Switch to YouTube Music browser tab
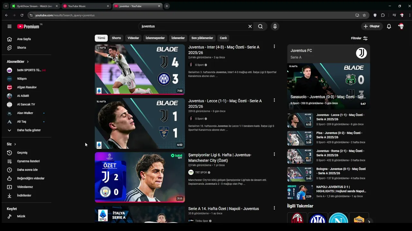Image resolution: width=412 pixels, height=231 pixels. tap(86, 6)
